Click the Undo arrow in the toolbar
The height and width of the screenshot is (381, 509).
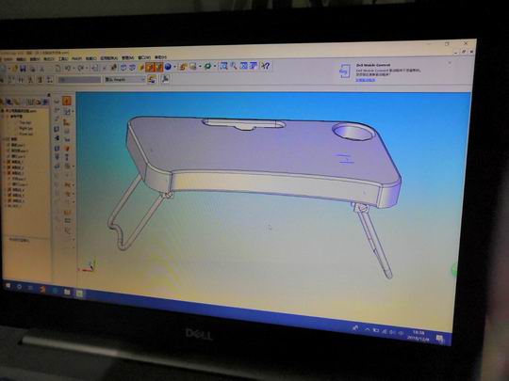pos(68,68)
